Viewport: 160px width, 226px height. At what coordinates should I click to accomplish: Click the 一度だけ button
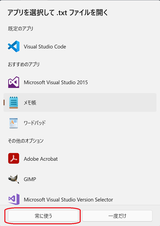point(117,216)
